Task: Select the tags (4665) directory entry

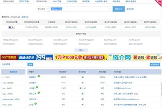Action: click(8, 94)
